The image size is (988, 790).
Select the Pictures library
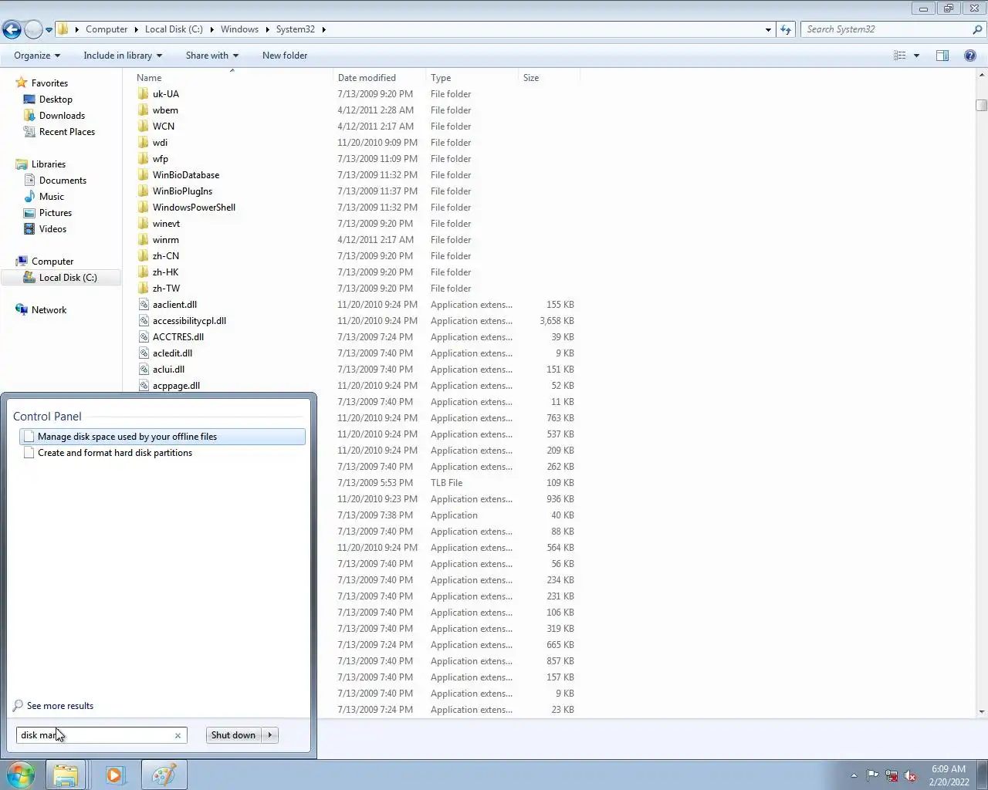tap(56, 213)
